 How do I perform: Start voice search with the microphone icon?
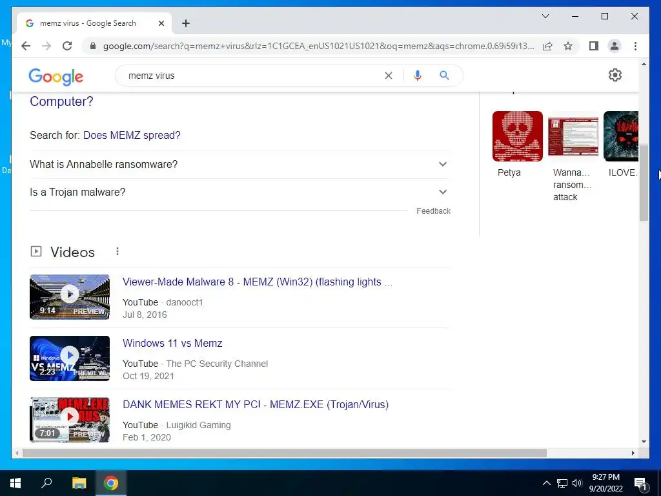(x=418, y=76)
